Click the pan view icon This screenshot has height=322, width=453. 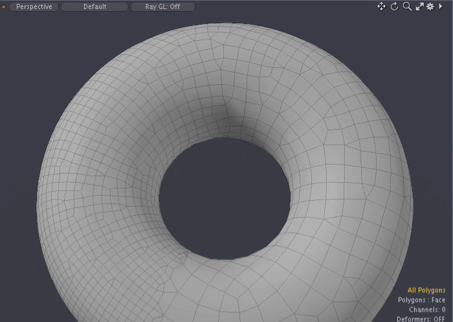pyautogui.click(x=381, y=6)
